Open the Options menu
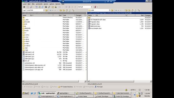Image resolution: width=174 pixels, height=98 pixels. [x=52, y=4]
